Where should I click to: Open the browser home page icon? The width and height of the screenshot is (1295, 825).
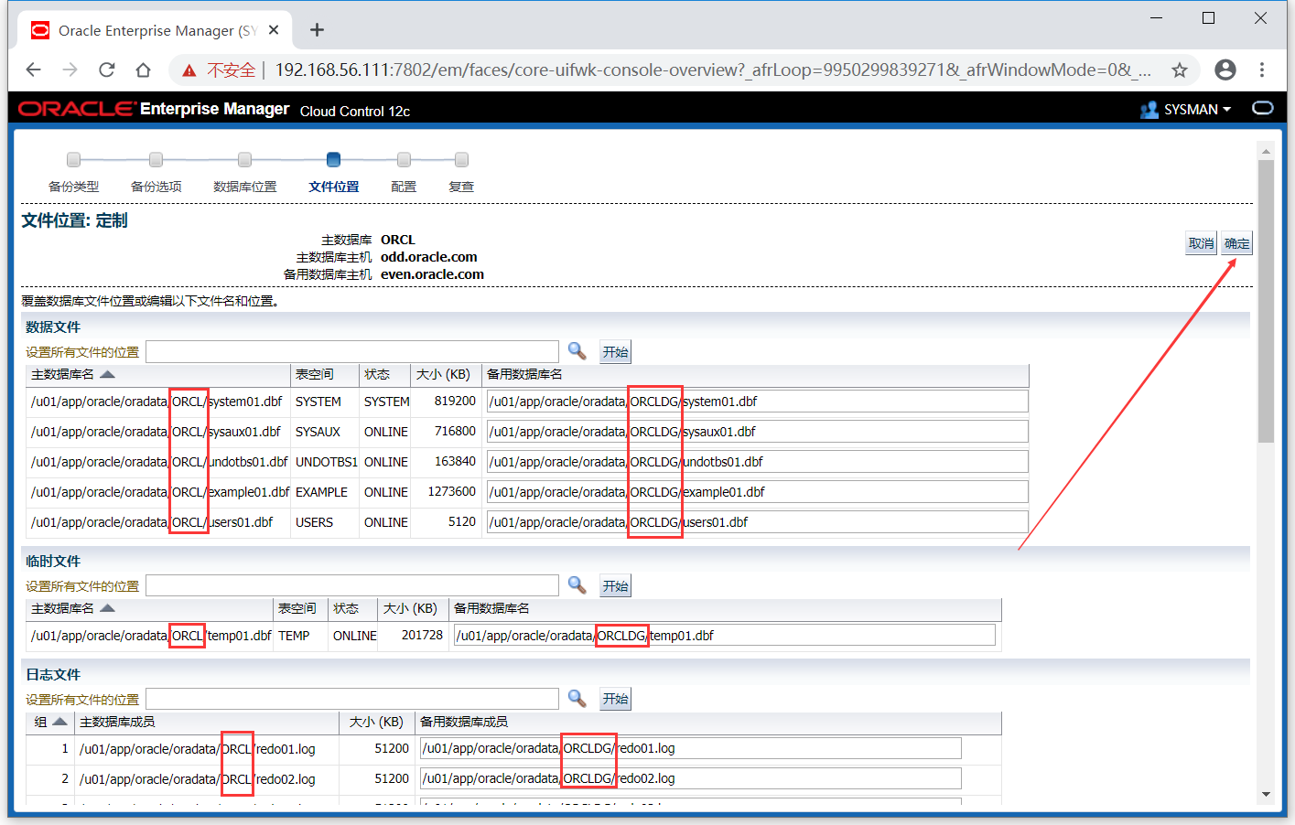click(143, 70)
